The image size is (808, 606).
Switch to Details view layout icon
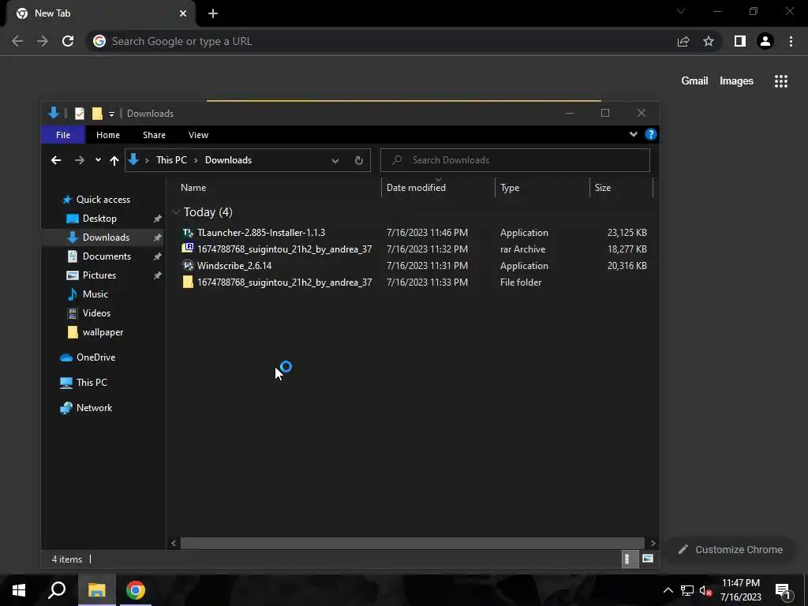[629, 559]
